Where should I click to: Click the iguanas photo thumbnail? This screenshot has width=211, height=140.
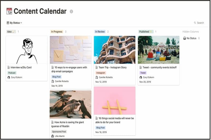[70, 104]
